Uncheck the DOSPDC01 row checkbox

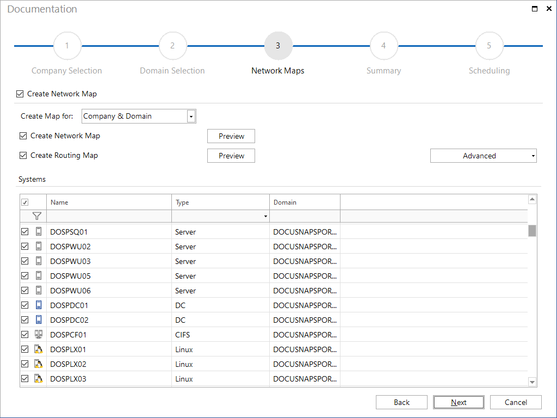click(25, 305)
